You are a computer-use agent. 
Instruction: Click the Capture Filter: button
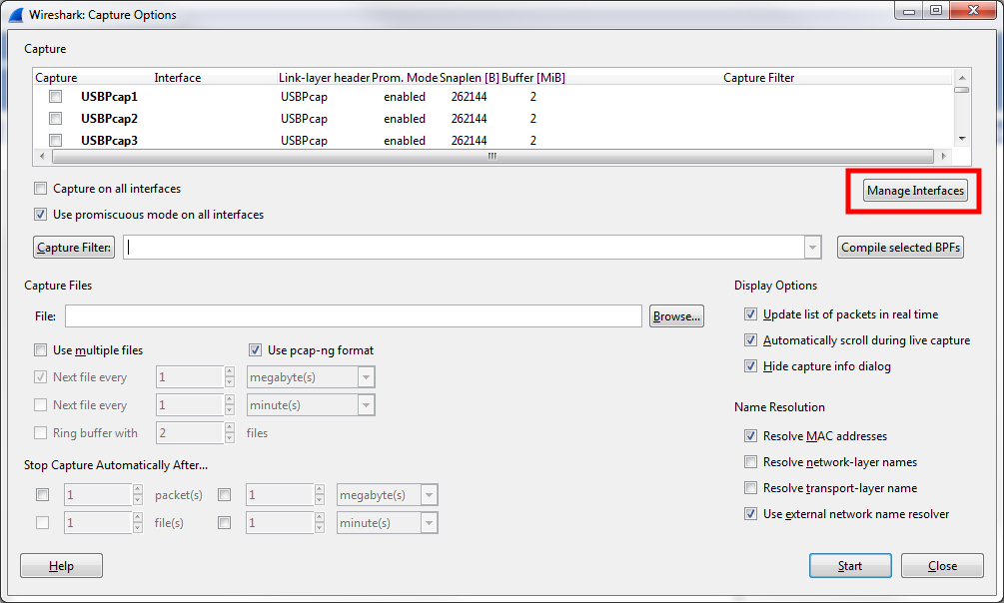point(74,247)
